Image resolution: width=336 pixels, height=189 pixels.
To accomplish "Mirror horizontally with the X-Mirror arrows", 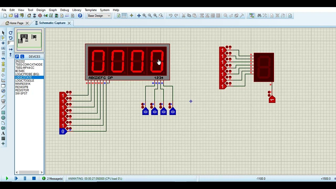I will [x=10, y=49].
